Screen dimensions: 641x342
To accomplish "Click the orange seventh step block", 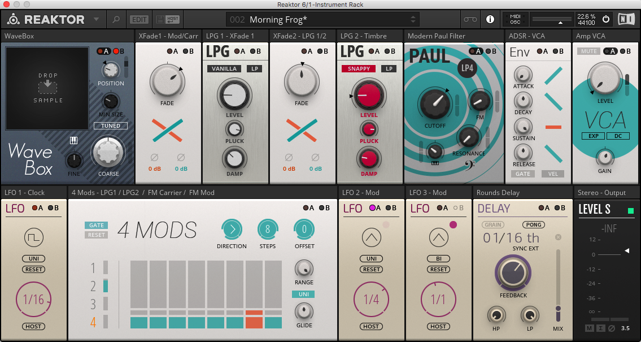I will pyautogui.click(x=254, y=322).
